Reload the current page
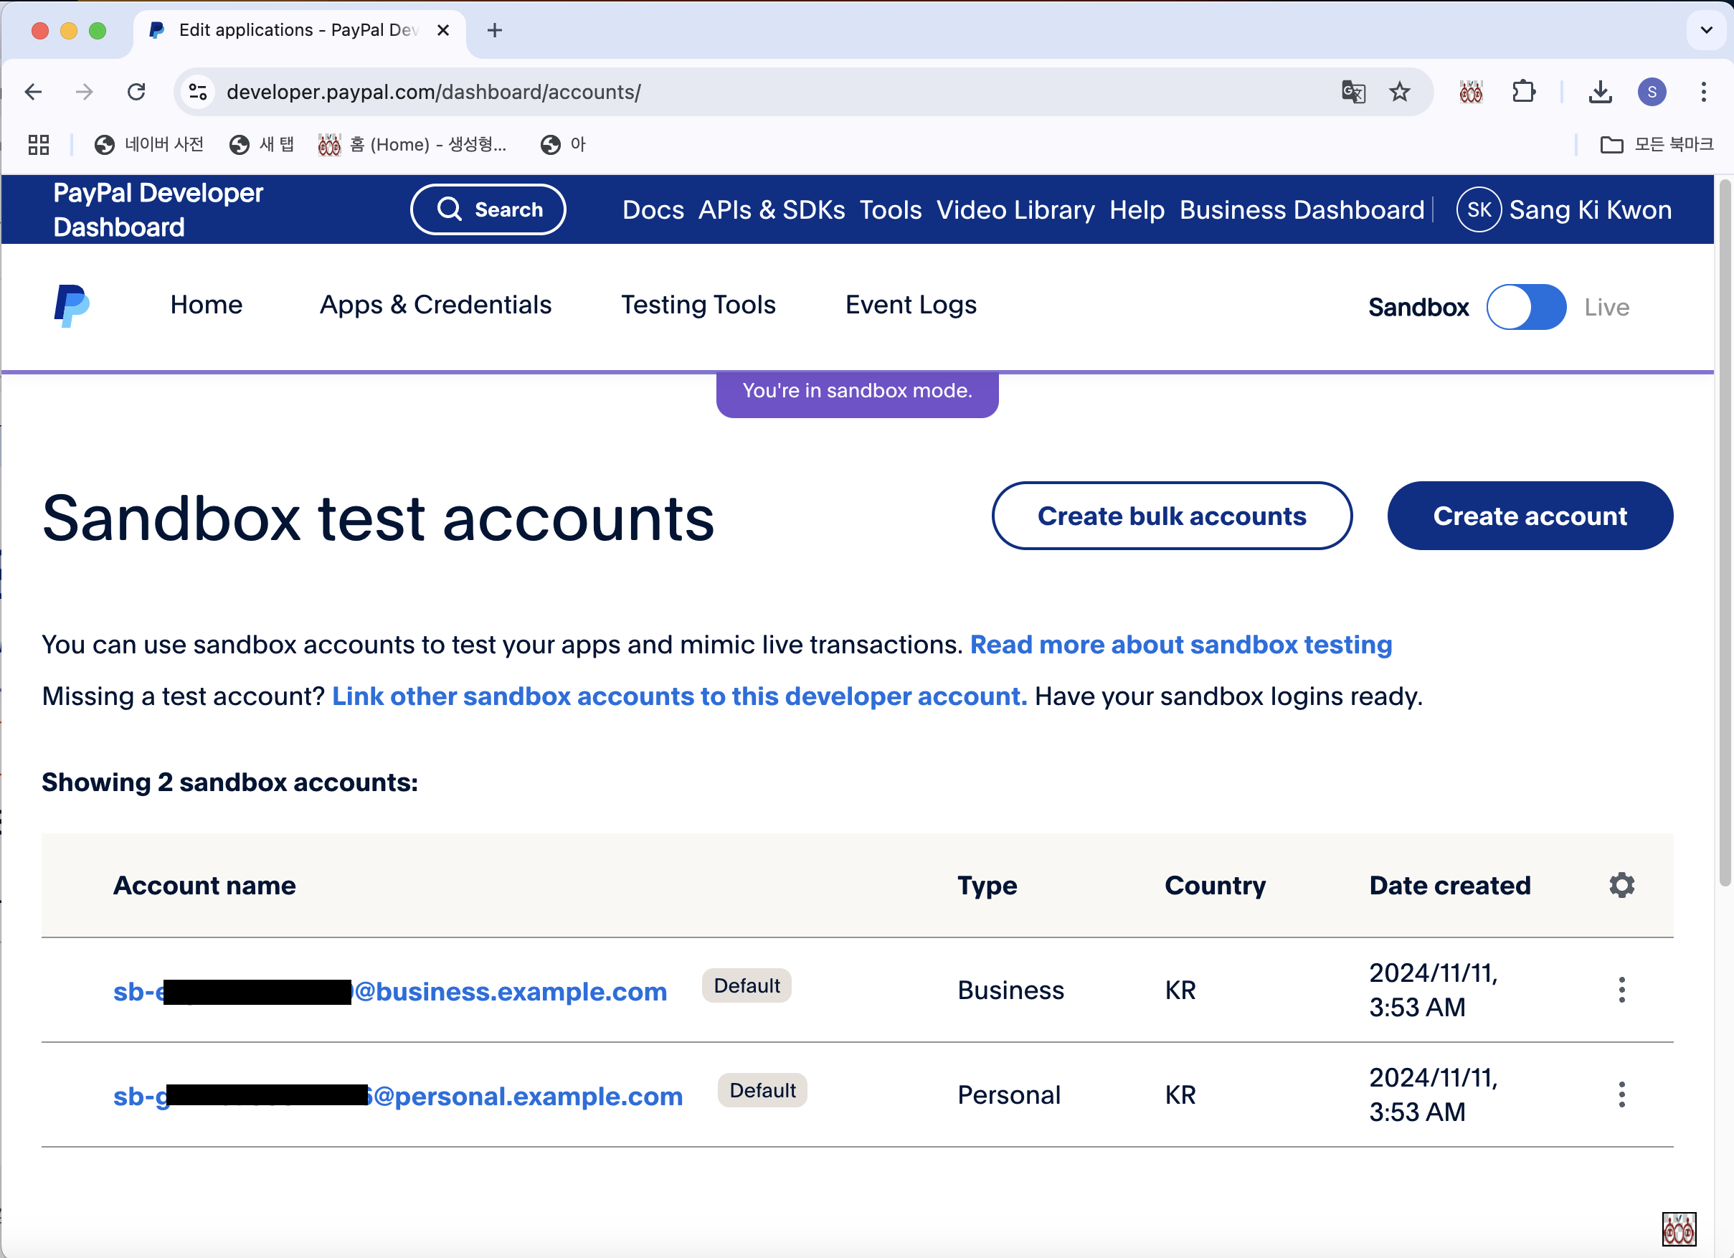This screenshot has height=1258, width=1734. pos(137,92)
